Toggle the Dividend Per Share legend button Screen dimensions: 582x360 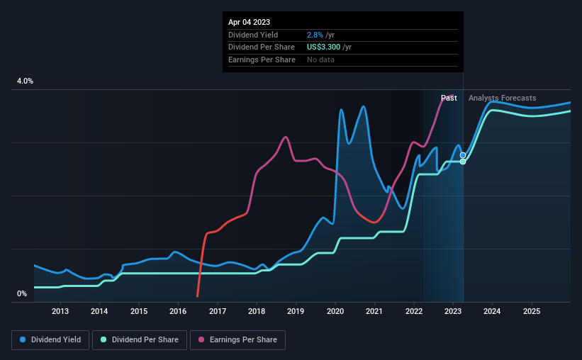tap(140, 340)
